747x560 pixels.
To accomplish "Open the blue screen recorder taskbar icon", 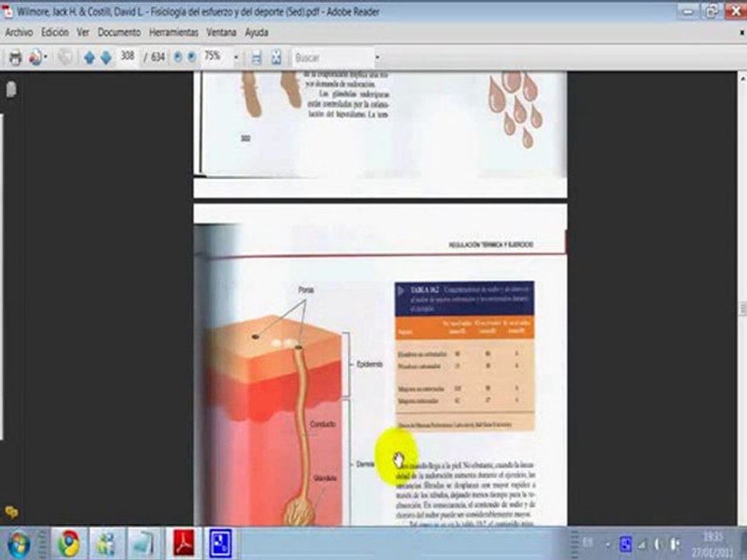I will [220, 544].
